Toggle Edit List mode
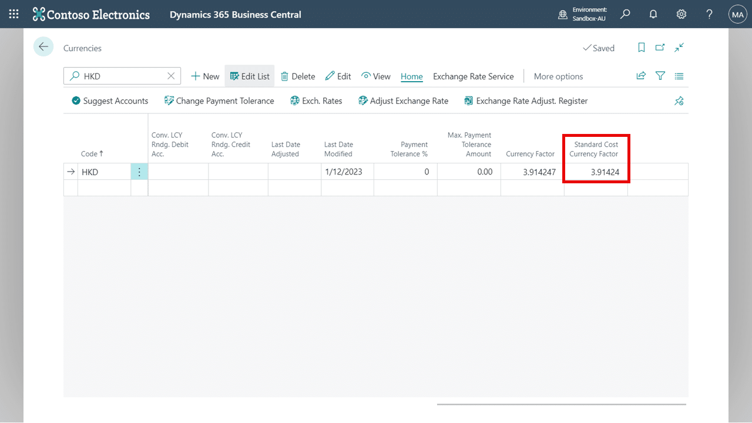The height and width of the screenshot is (423, 752). (250, 76)
